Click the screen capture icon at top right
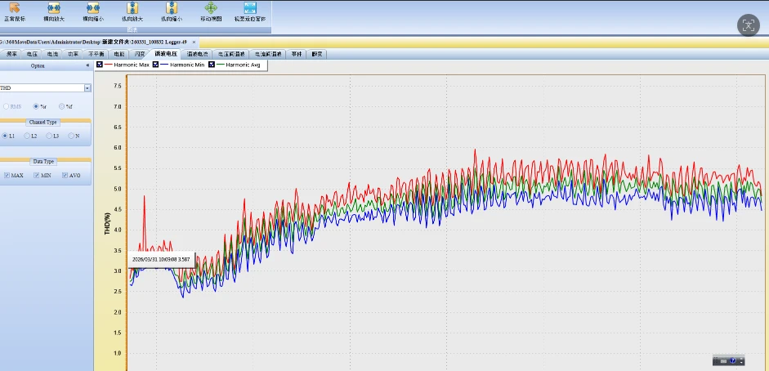The width and height of the screenshot is (769, 371). [x=749, y=25]
